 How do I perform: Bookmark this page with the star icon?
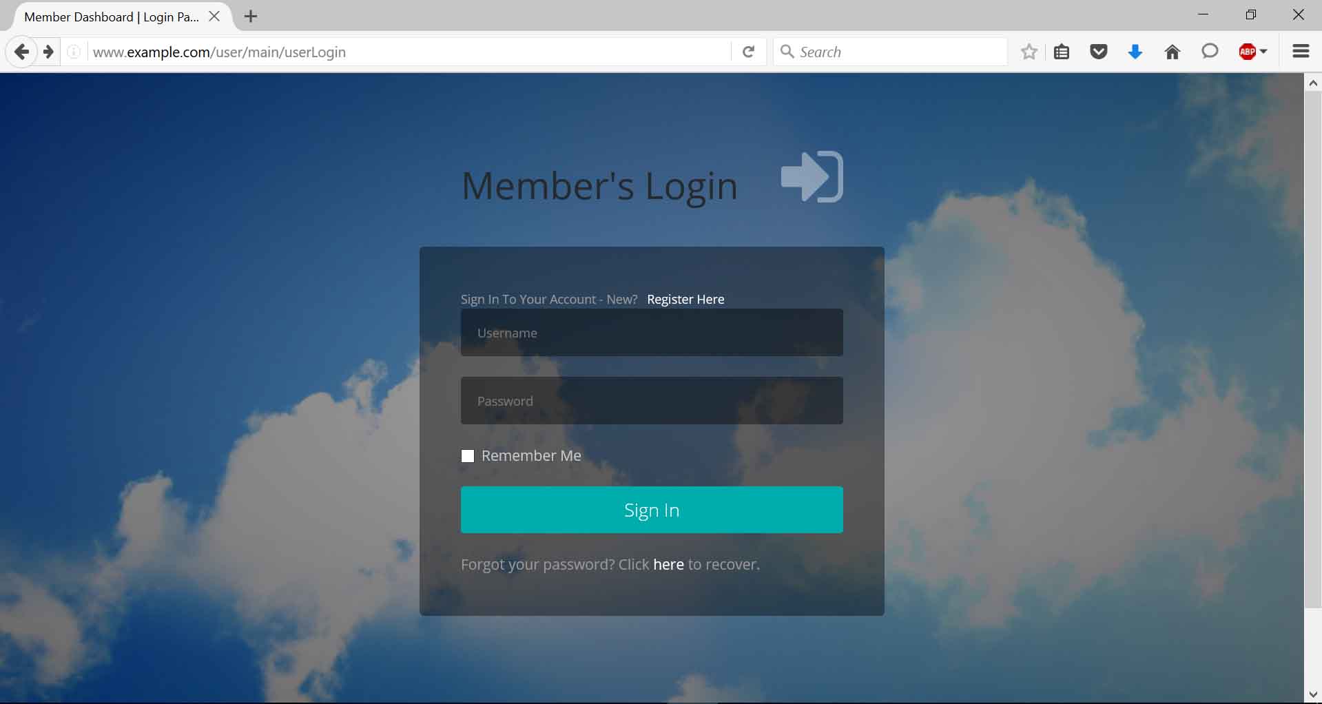(1029, 52)
